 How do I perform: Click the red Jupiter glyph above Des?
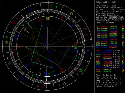[76, 44]
